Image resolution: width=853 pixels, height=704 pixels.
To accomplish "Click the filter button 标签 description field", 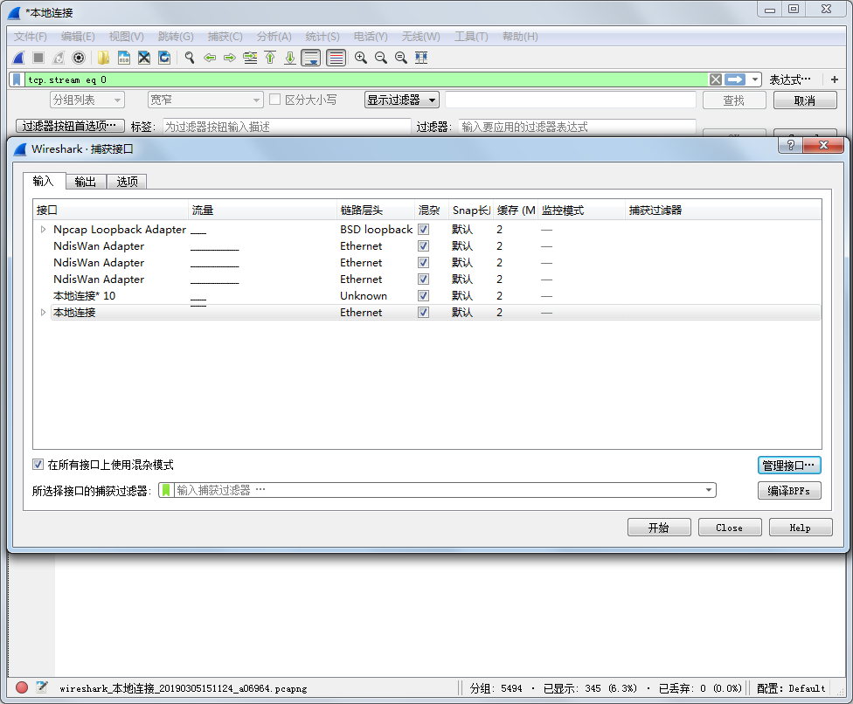I will (x=286, y=127).
